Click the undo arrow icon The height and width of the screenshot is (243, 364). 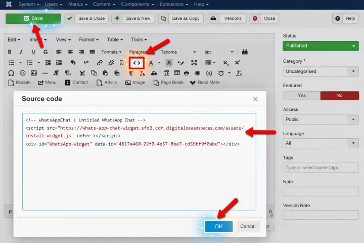coord(73,63)
